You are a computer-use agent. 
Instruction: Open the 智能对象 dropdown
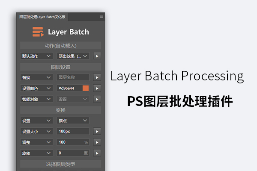coord(36,99)
